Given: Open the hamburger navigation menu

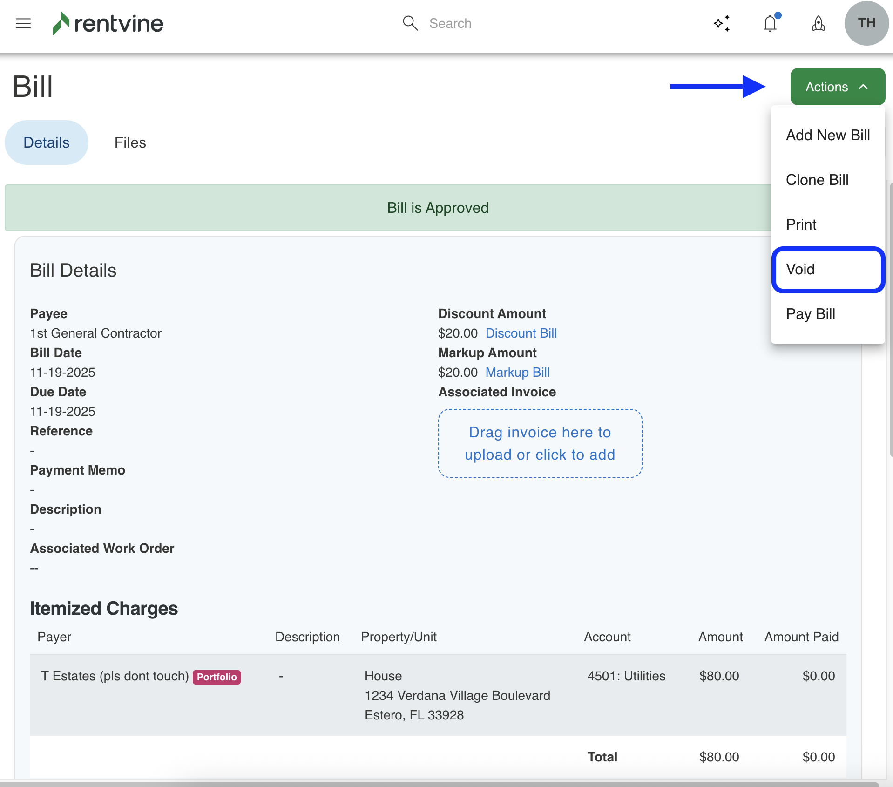Looking at the screenshot, I should pyautogui.click(x=23, y=23).
